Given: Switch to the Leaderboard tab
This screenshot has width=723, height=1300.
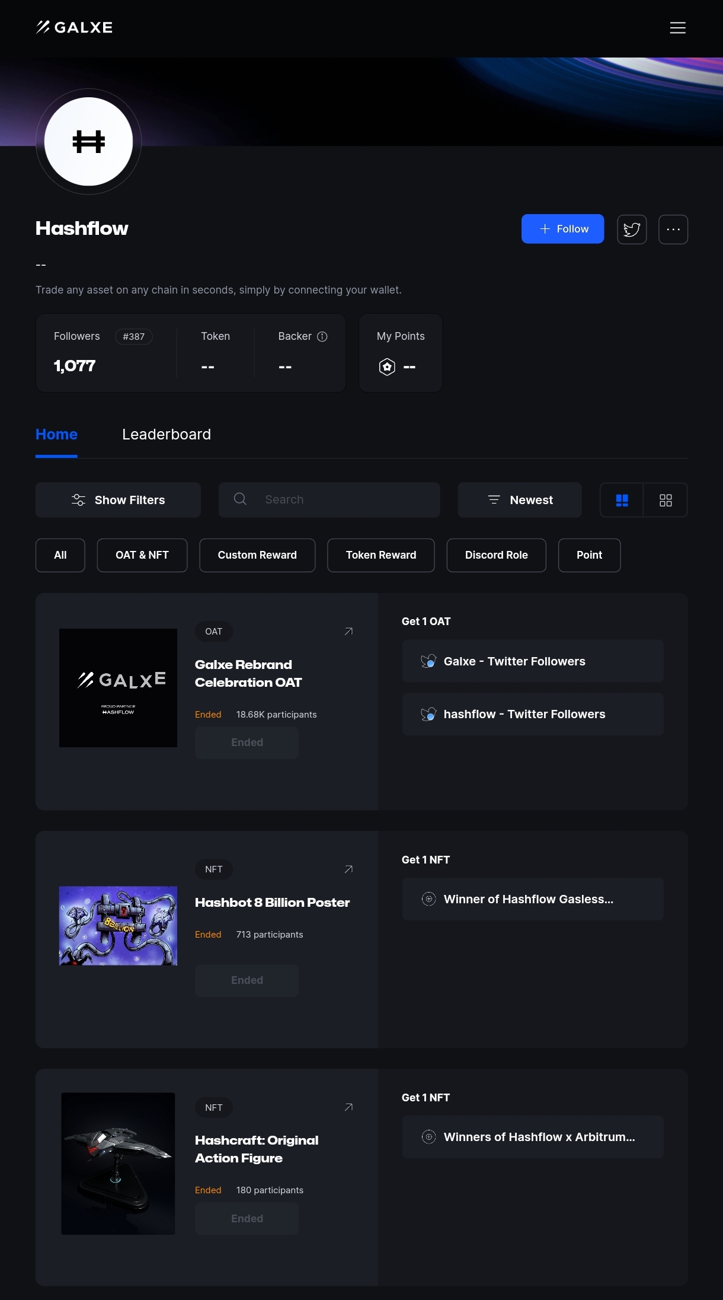Looking at the screenshot, I should point(167,434).
